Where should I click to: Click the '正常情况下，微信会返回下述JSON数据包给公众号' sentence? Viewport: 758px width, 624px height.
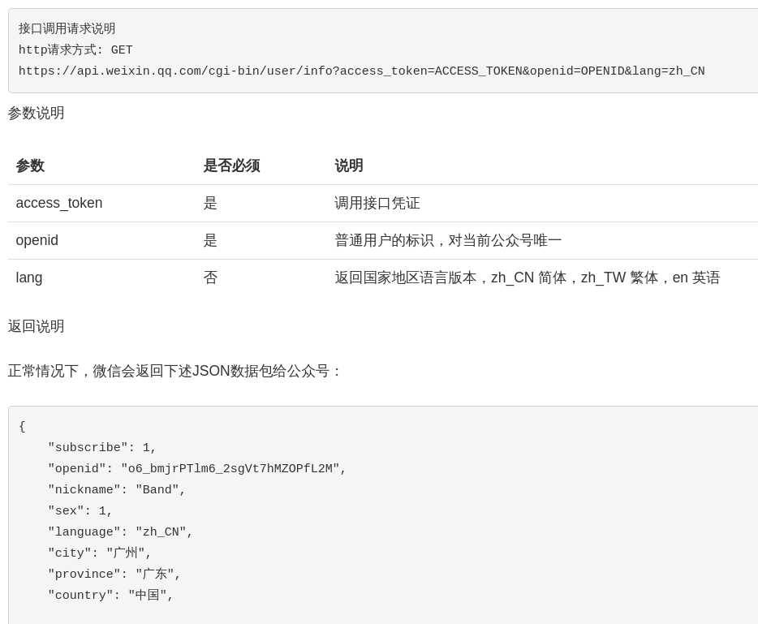175,371
